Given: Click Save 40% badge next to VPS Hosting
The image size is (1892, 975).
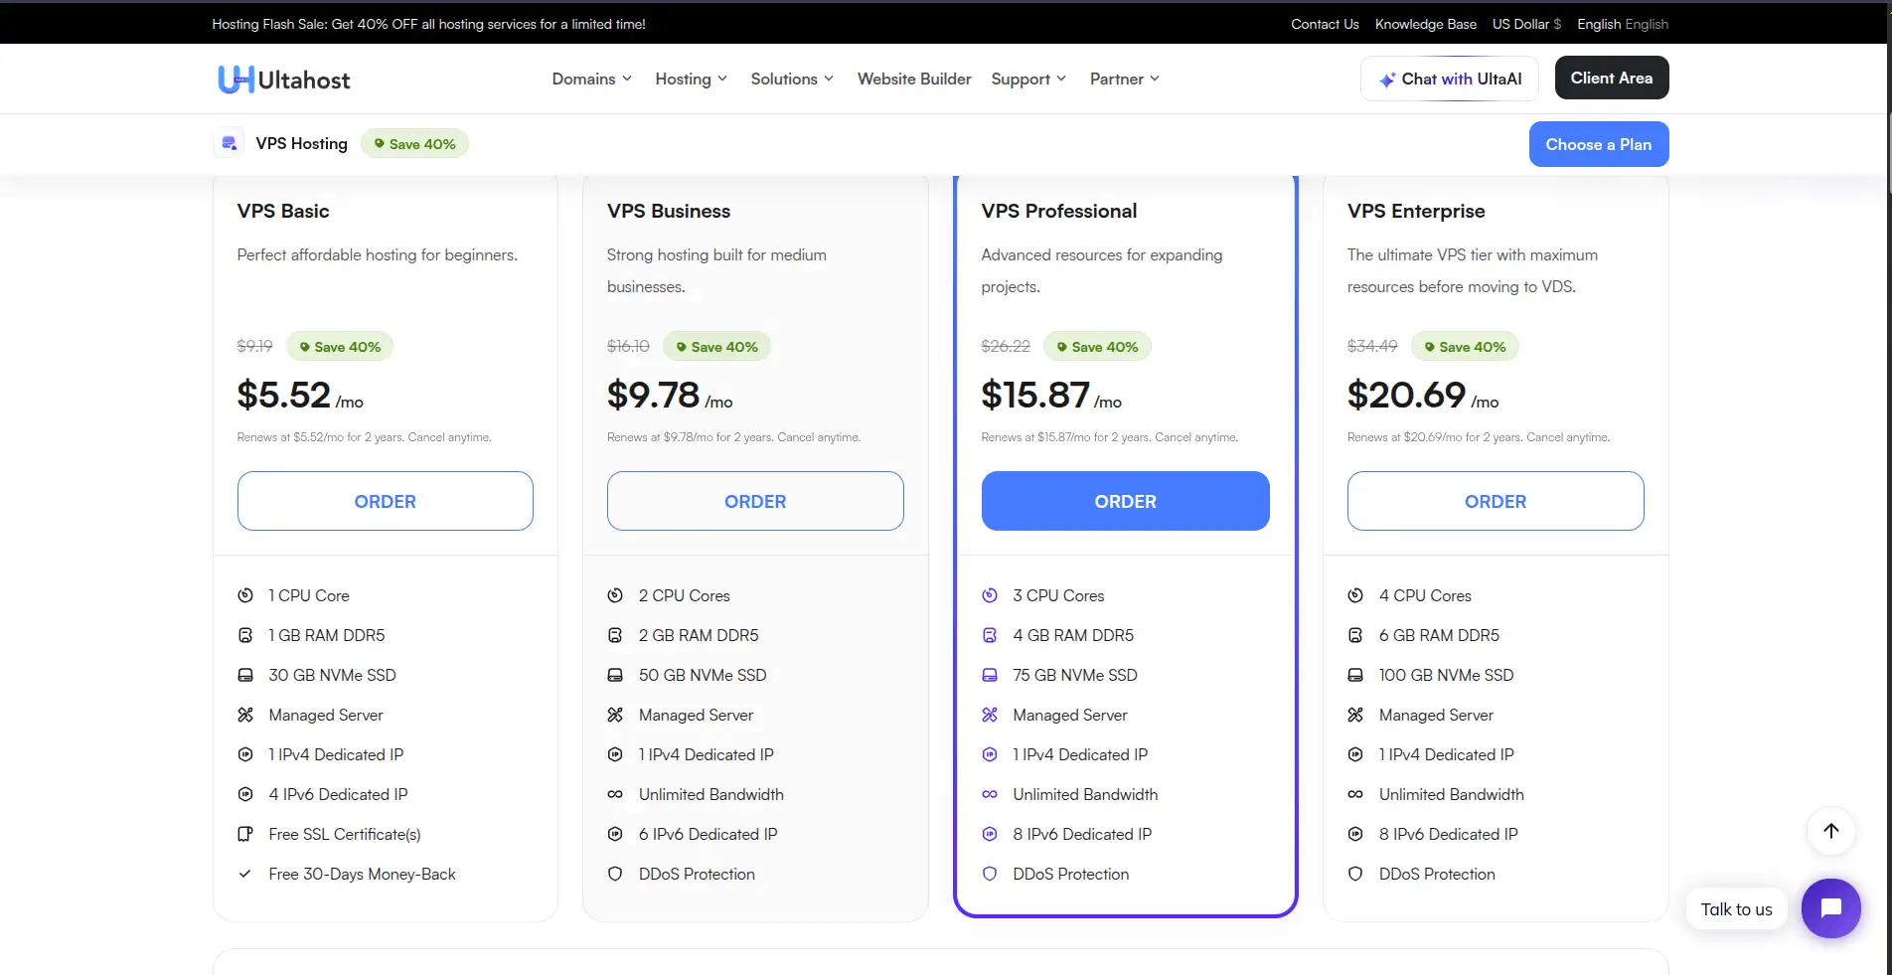Looking at the screenshot, I should click(x=414, y=144).
